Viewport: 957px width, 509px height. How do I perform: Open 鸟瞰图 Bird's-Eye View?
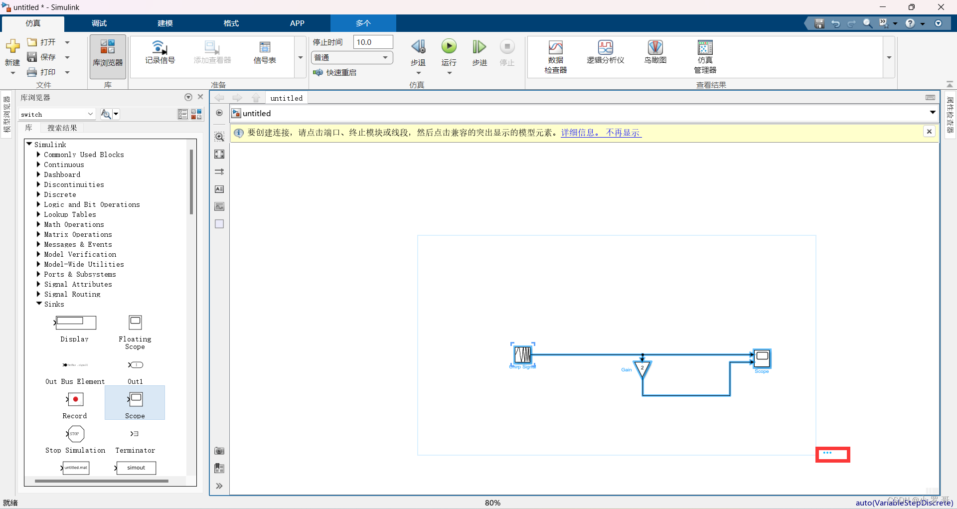coord(655,52)
